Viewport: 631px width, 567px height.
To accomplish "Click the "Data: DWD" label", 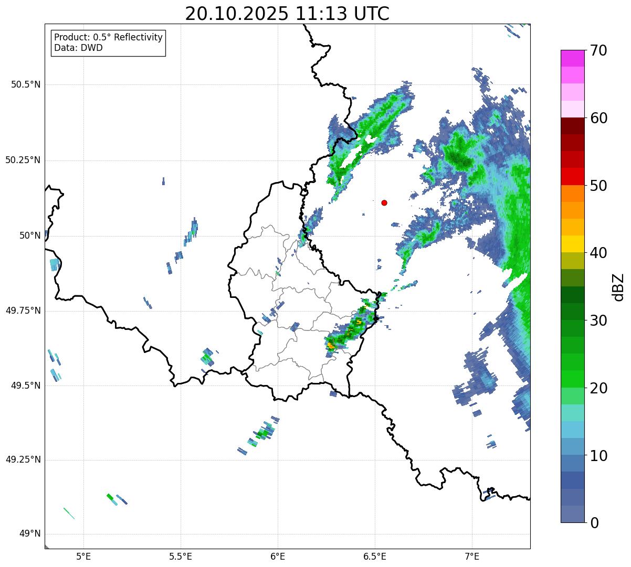I will click(x=78, y=48).
